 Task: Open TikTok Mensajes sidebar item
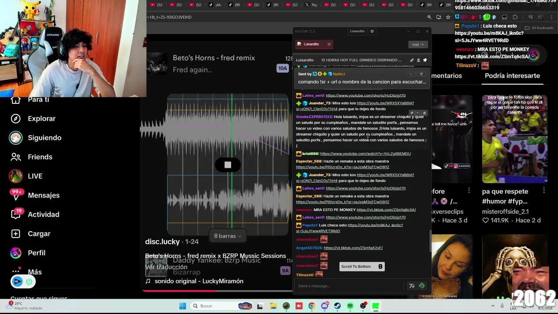pos(35,195)
